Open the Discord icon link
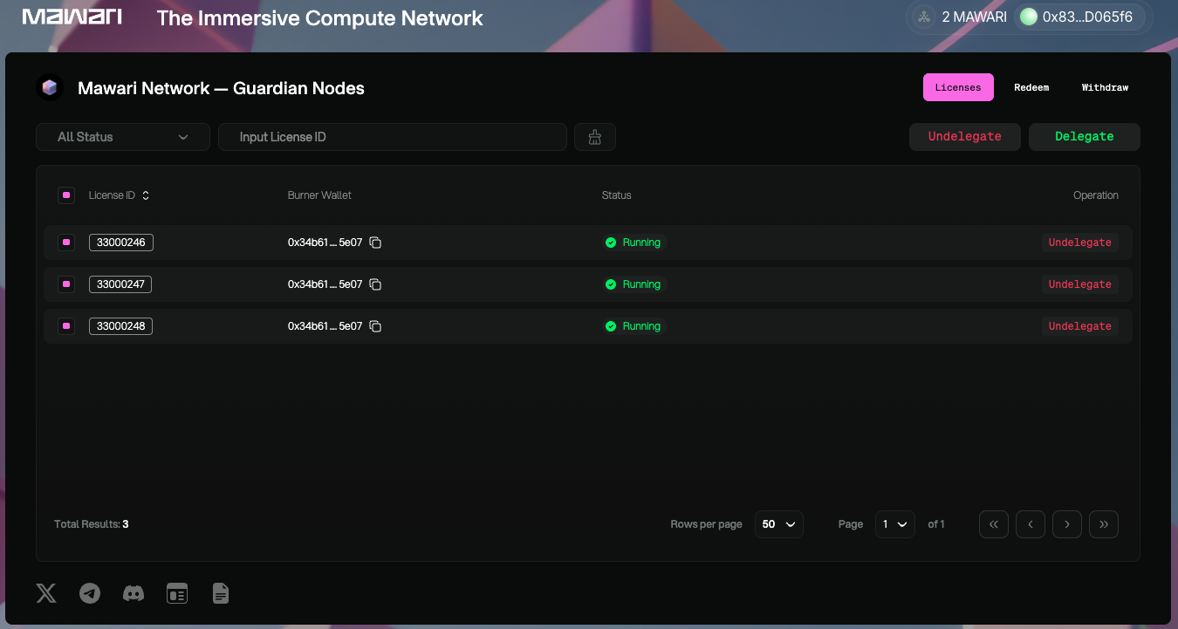1178x629 pixels. [x=134, y=594]
